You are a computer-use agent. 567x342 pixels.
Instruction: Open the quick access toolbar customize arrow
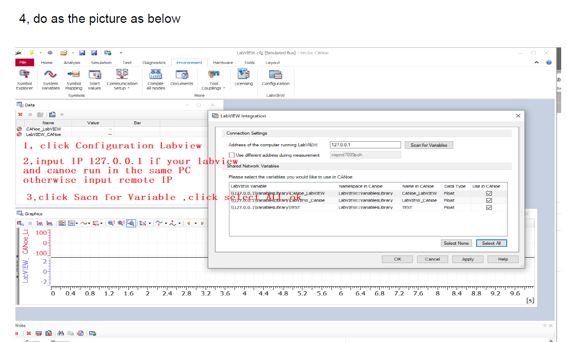click(121, 53)
